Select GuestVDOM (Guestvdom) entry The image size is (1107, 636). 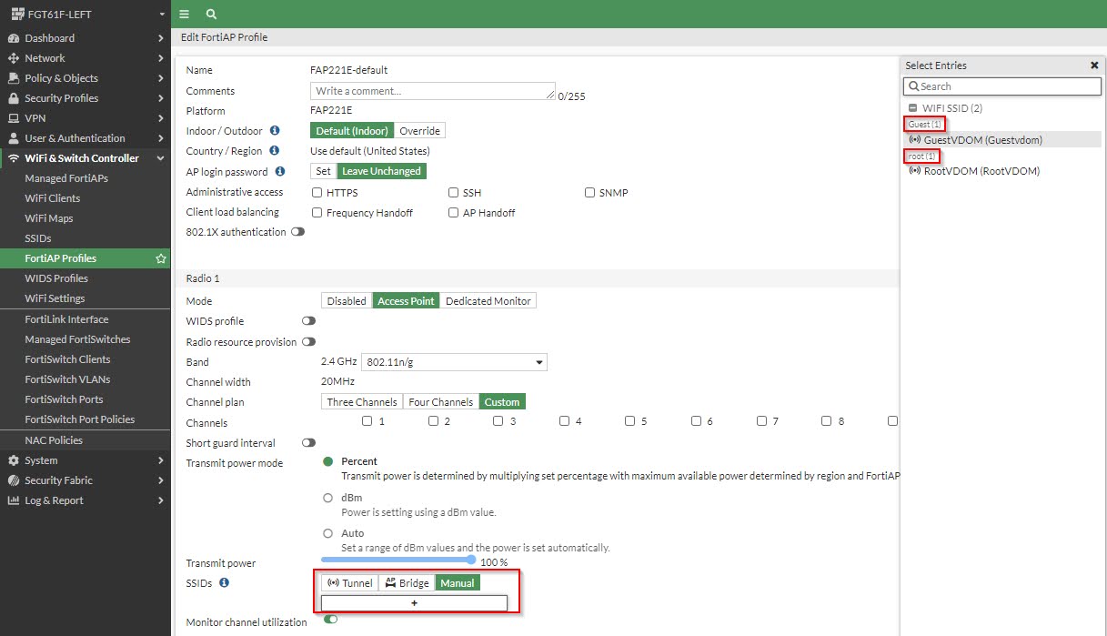[1002, 140]
